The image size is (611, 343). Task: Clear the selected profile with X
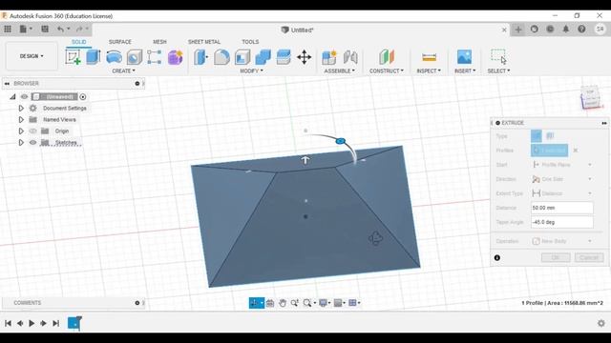(575, 151)
